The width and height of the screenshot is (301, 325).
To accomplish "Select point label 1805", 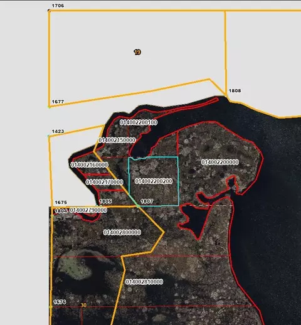I will (105, 201).
